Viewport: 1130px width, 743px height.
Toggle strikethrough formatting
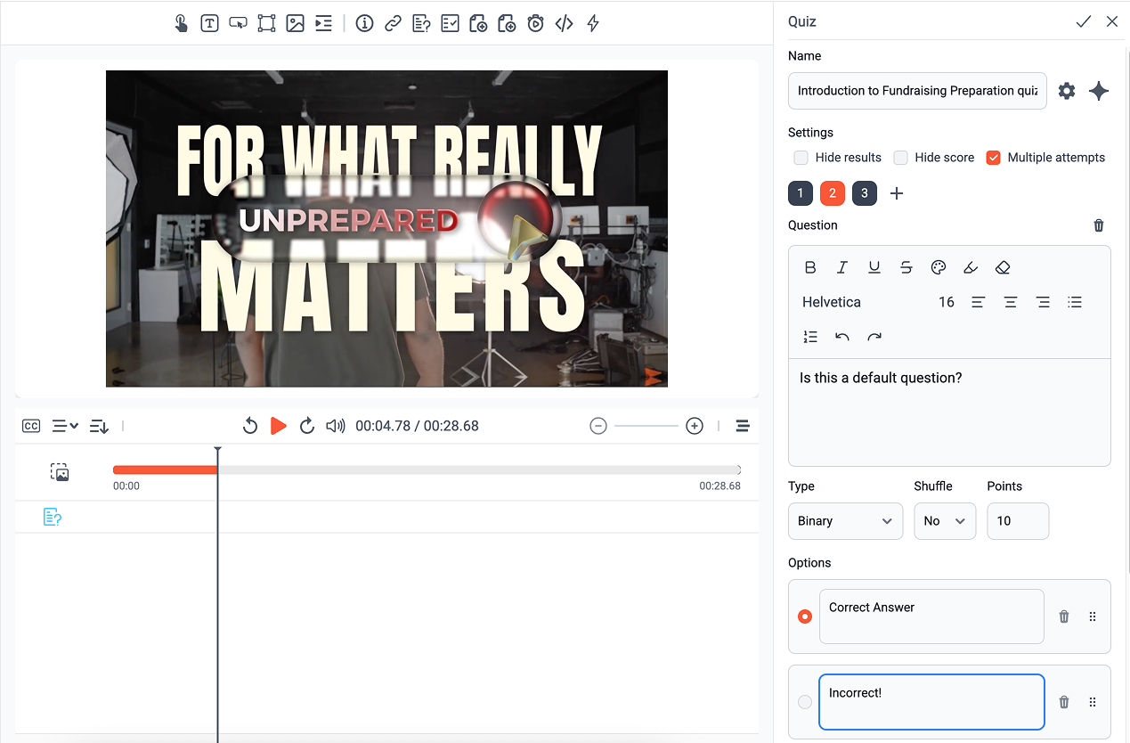pyautogui.click(x=906, y=267)
